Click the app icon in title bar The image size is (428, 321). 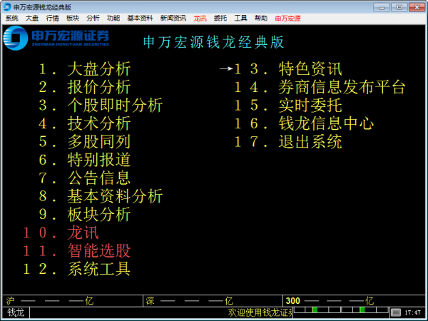pyautogui.click(x=7, y=7)
